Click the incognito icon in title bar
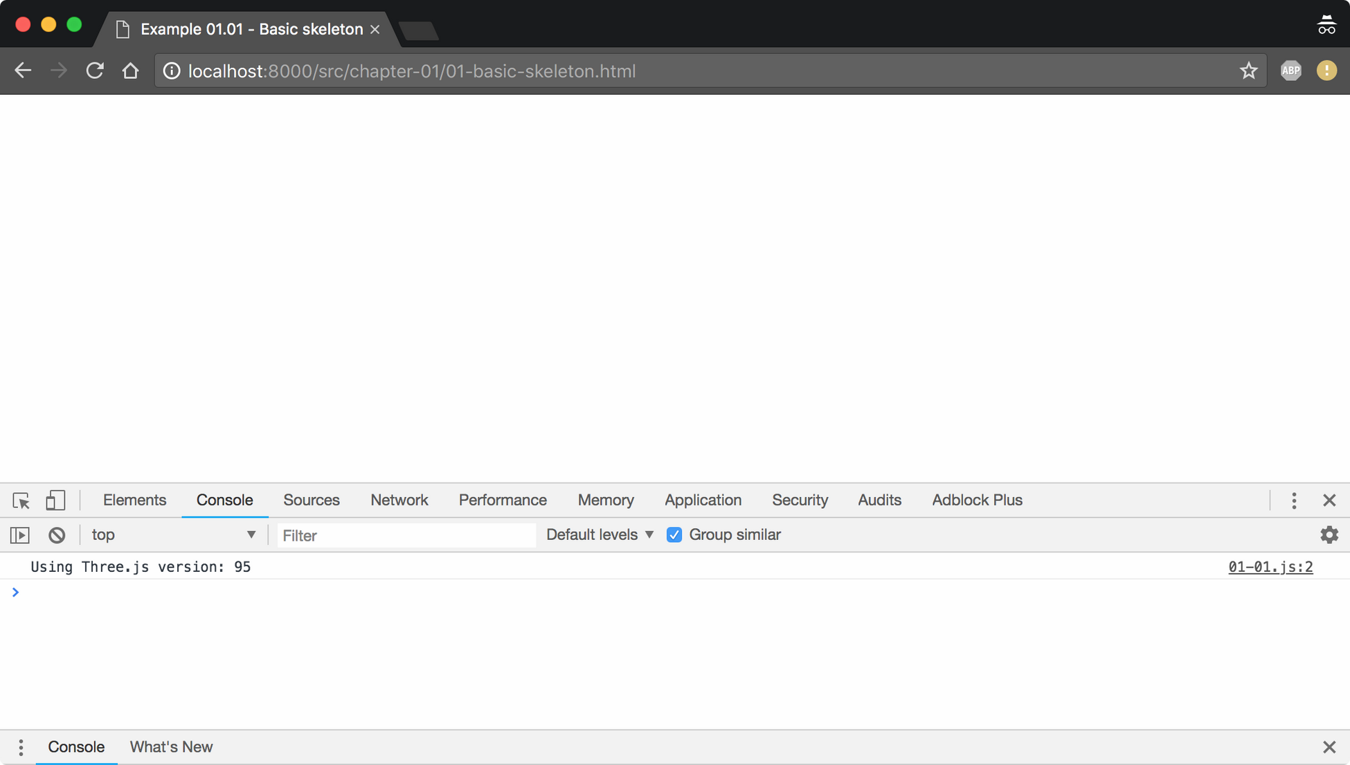 click(1326, 25)
